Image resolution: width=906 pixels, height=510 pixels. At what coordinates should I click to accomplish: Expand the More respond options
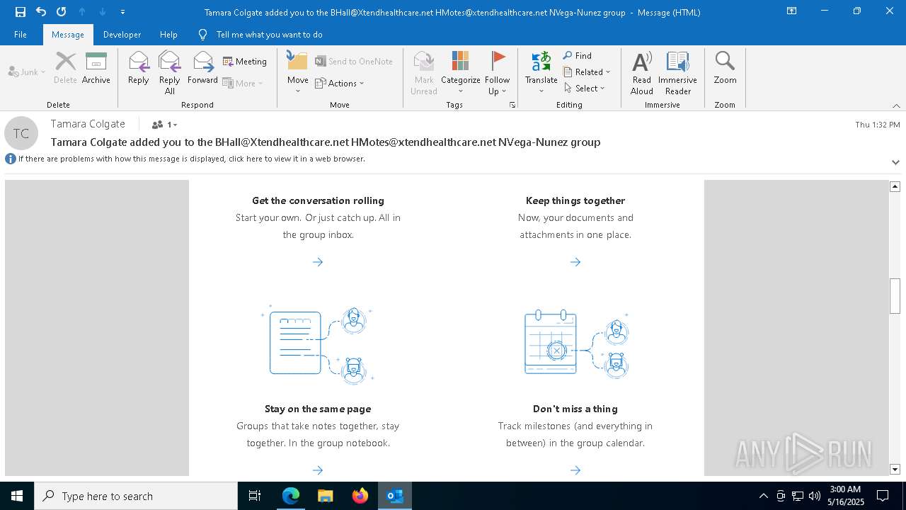tap(243, 83)
